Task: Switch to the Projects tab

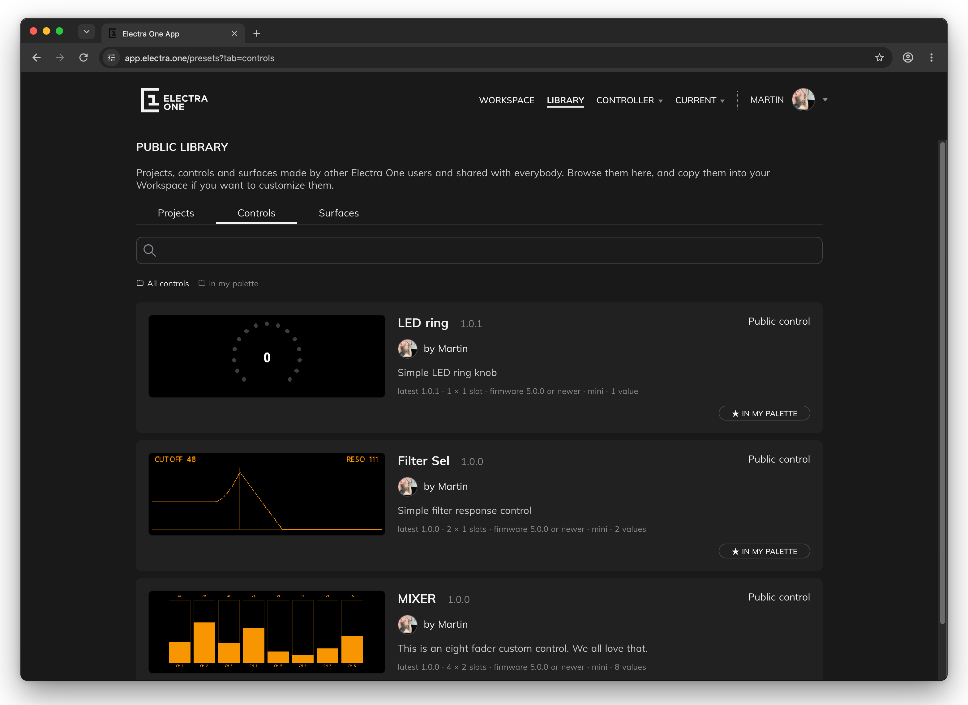Action: 176,213
